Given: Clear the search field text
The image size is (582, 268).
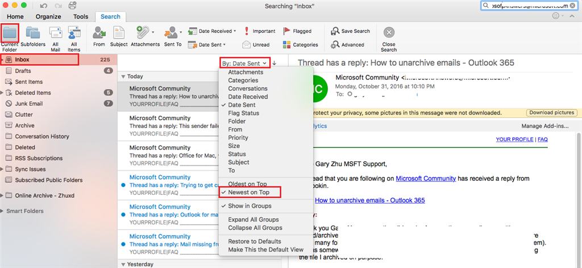Looking at the screenshot, I should (573, 6).
